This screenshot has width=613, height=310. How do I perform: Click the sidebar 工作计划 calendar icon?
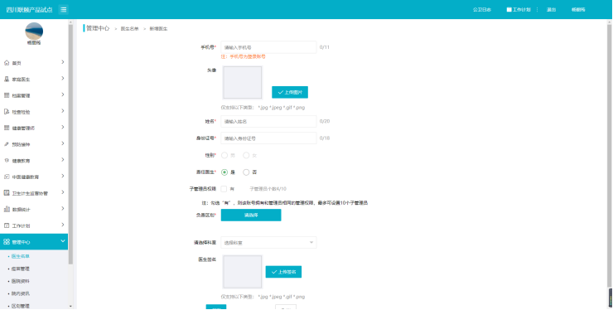click(7, 225)
